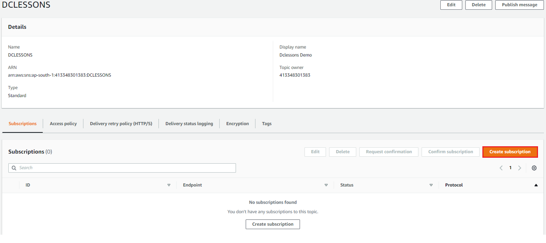Toggle Protocol column sort order arrow

click(536, 185)
